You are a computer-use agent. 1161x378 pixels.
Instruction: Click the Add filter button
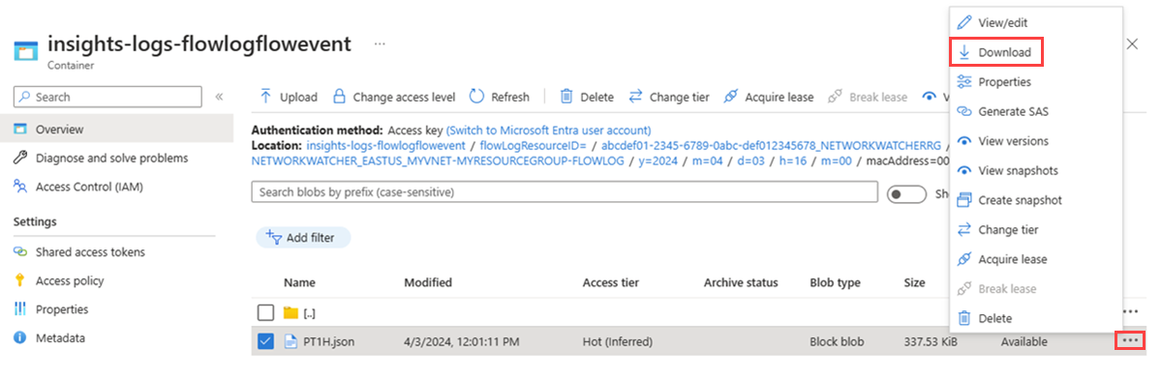coord(304,238)
